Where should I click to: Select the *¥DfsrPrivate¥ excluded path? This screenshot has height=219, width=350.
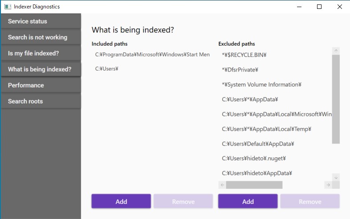(x=240, y=70)
